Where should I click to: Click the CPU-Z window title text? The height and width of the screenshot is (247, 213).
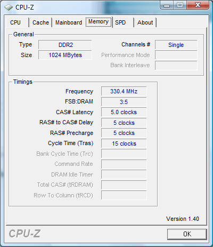[24, 7]
